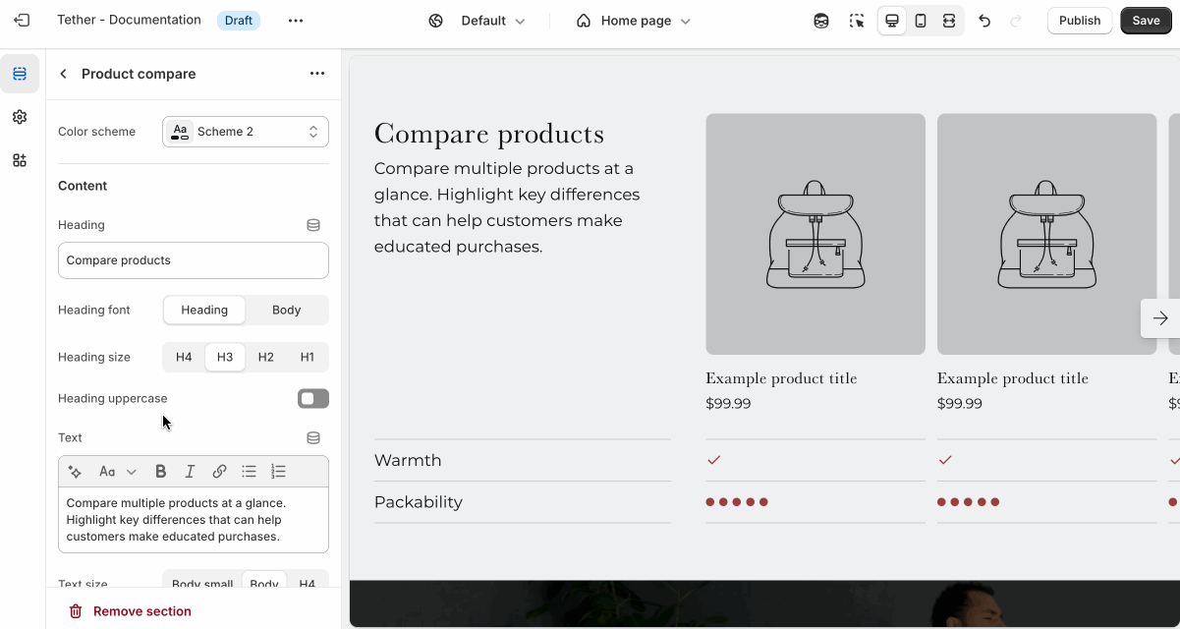This screenshot has width=1180, height=629.
Task: Open the Home page template dropdown
Action: 634,21
